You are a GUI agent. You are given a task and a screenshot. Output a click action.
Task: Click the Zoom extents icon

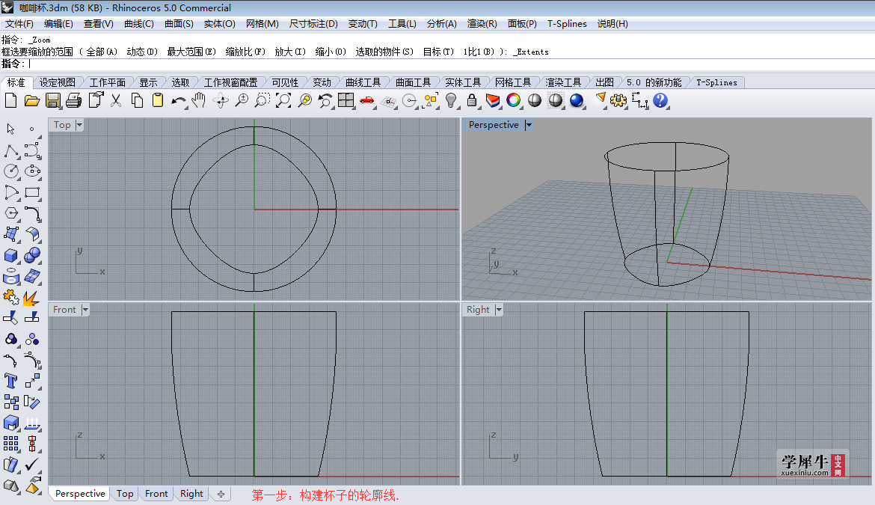[283, 100]
